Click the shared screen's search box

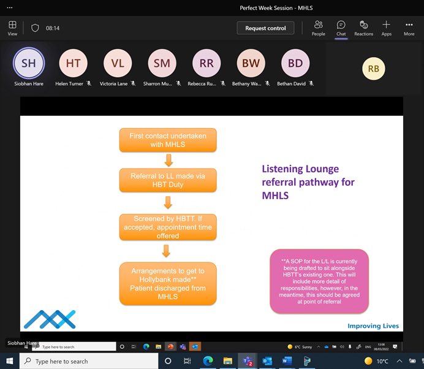pos(74,346)
